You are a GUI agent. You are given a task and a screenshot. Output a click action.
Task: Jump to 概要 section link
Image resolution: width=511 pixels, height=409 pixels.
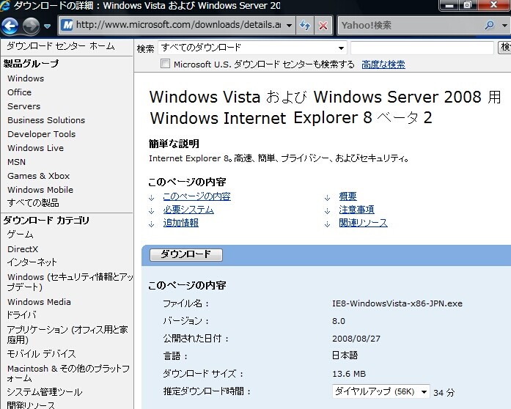pos(348,196)
